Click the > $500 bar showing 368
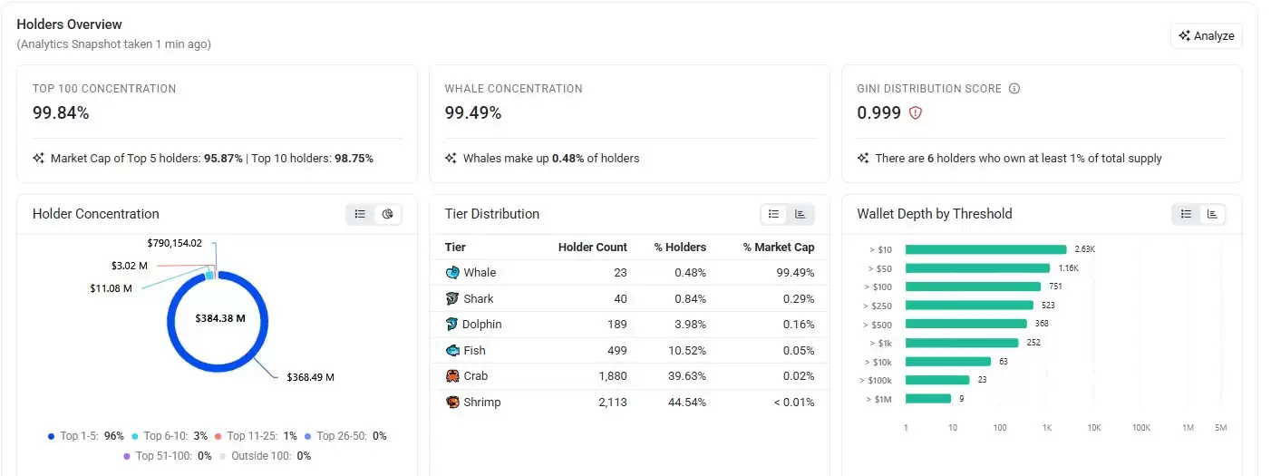 (x=966, y=324)
